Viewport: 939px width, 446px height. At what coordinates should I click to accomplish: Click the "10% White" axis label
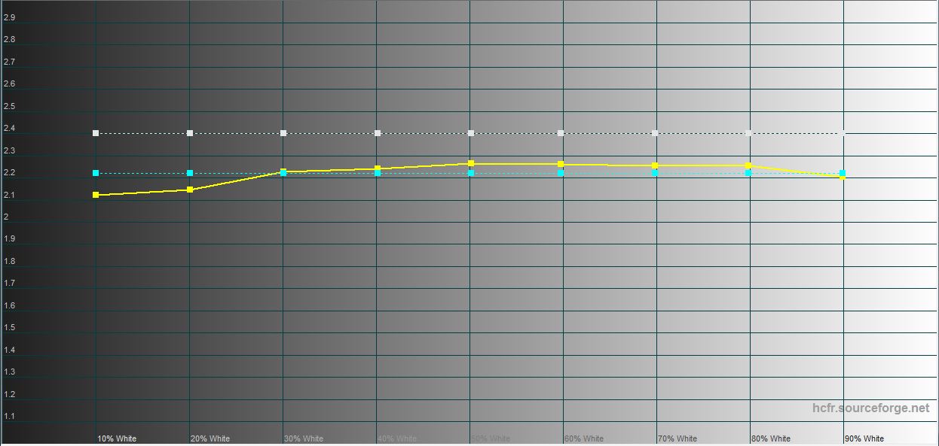pyautogui.click(x=117, y=438)
